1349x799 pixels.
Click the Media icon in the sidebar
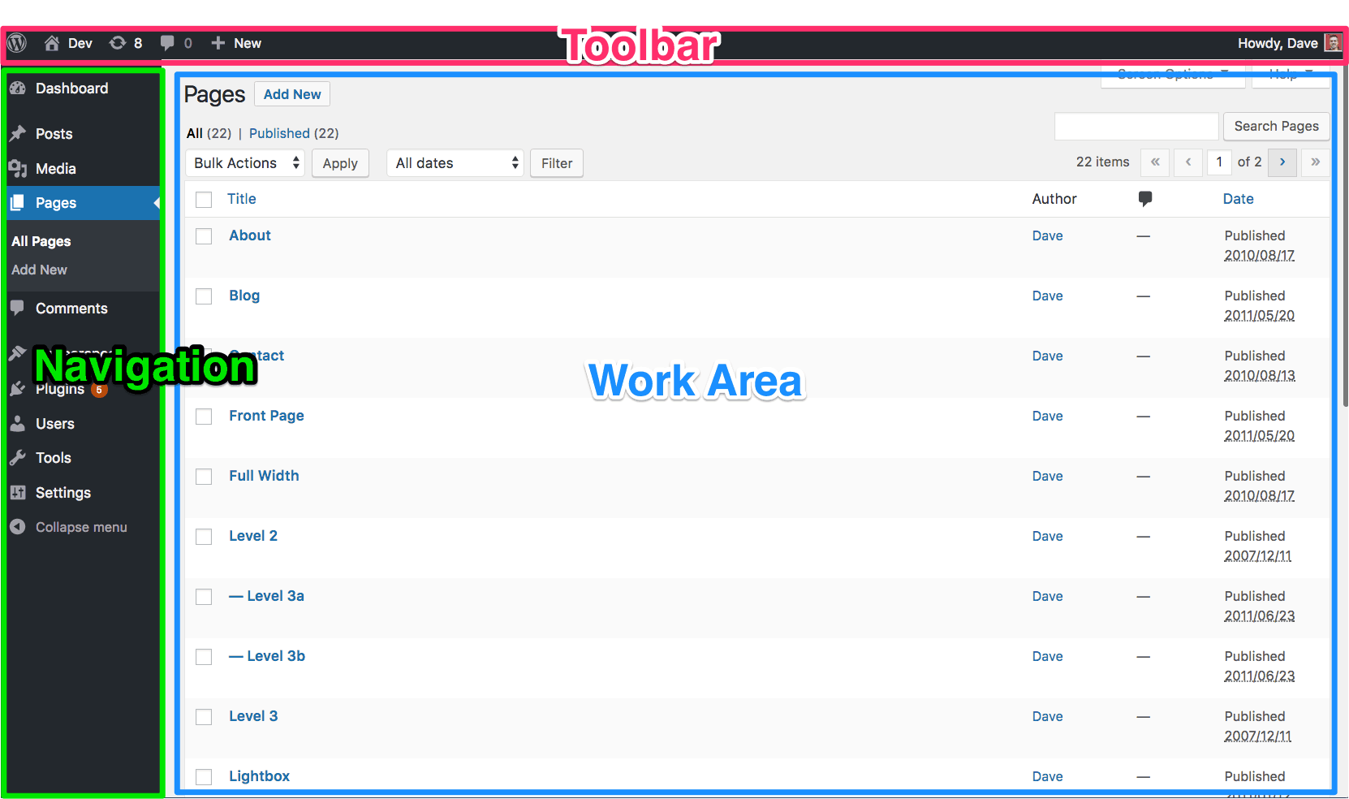[18, 169]
